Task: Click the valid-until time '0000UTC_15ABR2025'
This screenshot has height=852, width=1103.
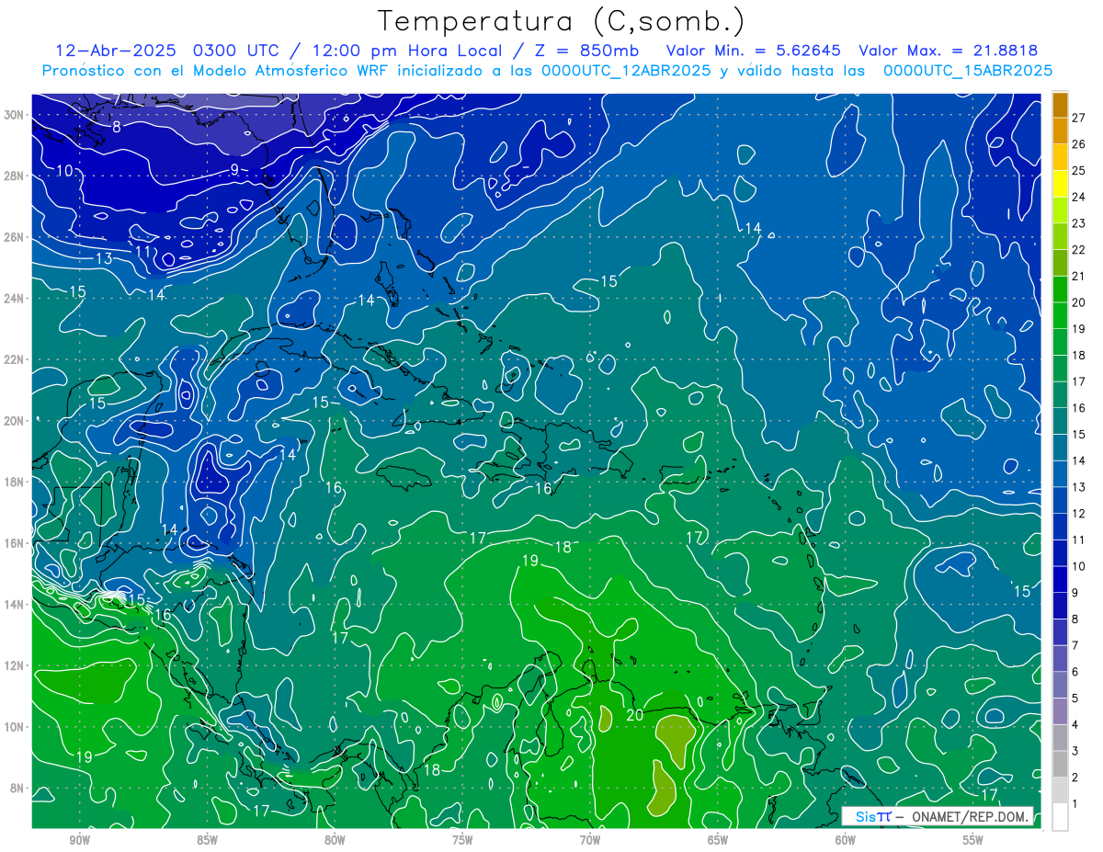Action: tap(968, 71)
